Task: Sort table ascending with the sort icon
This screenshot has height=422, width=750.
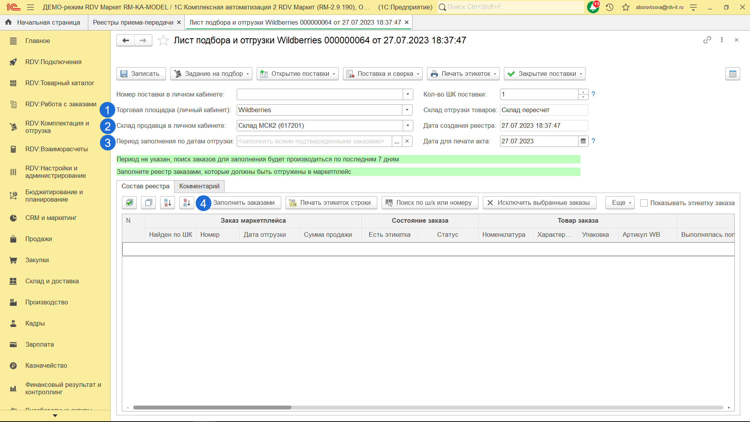Action: coord(168,202)
